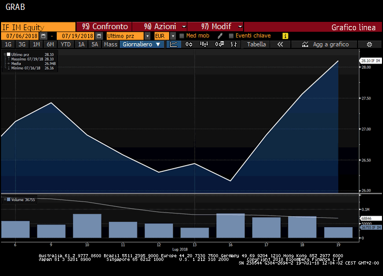Click Agg a grafico button
Viewport: 383px width, 276px height.
coord(326,45)
